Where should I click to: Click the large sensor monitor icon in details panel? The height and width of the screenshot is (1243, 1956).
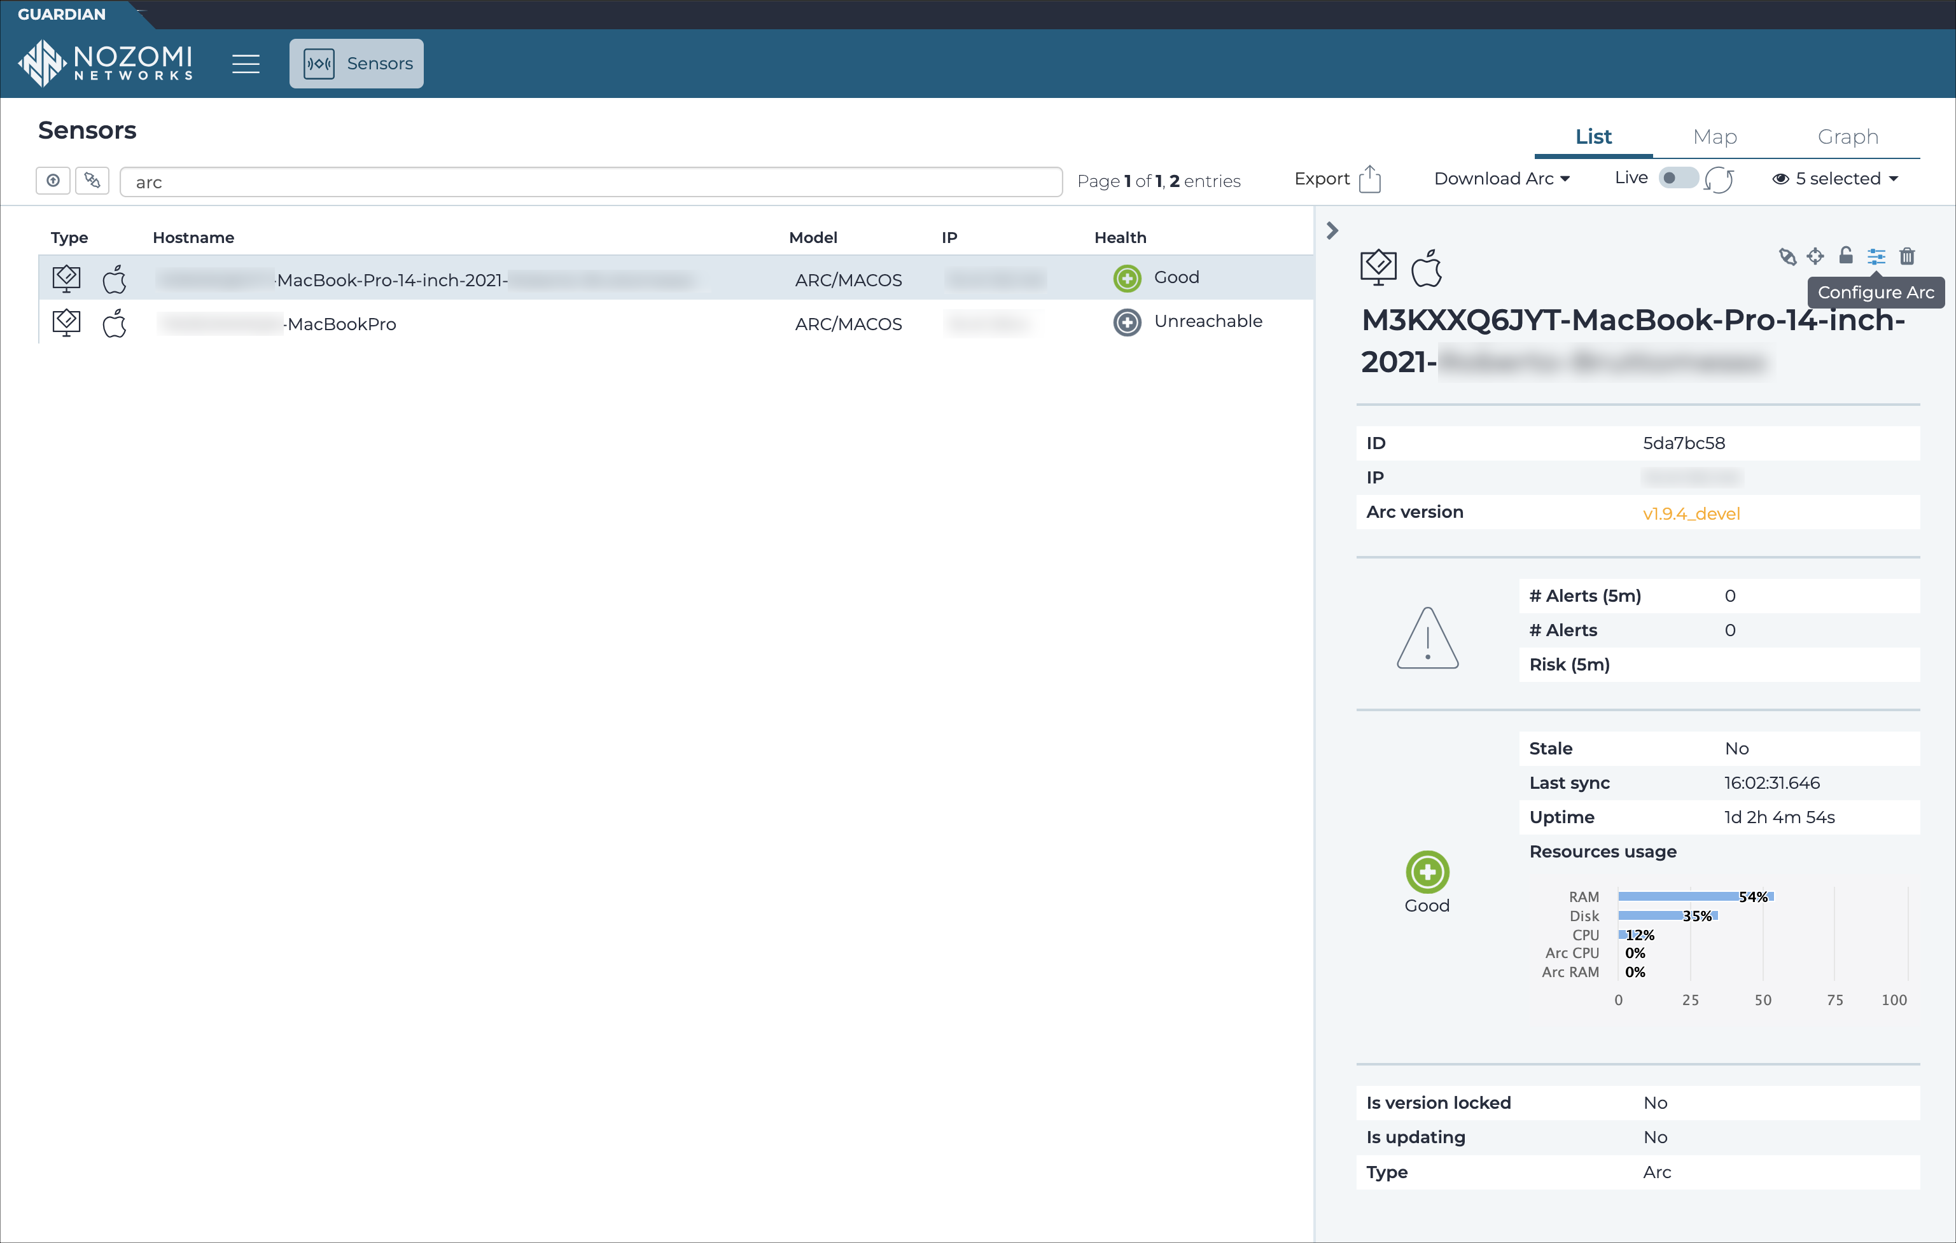[x=1378, y=268]
